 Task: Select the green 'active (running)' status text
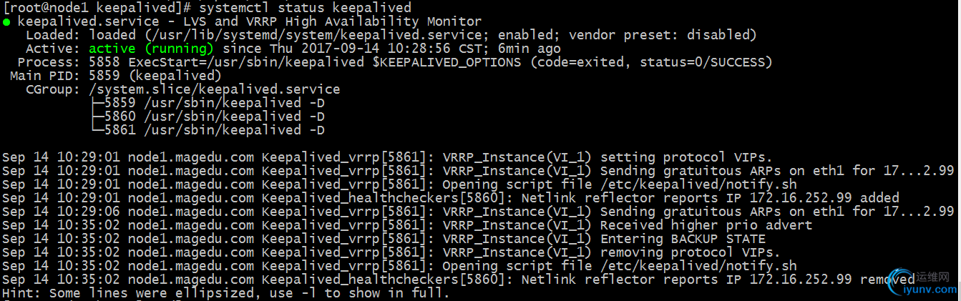click(x=151, y=49)
